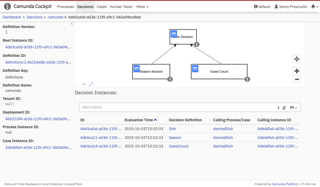Viewport: 320px width, 187px height.
Task: Click the instance count badge on Dish Decision
Action: (x=197, y=45)
